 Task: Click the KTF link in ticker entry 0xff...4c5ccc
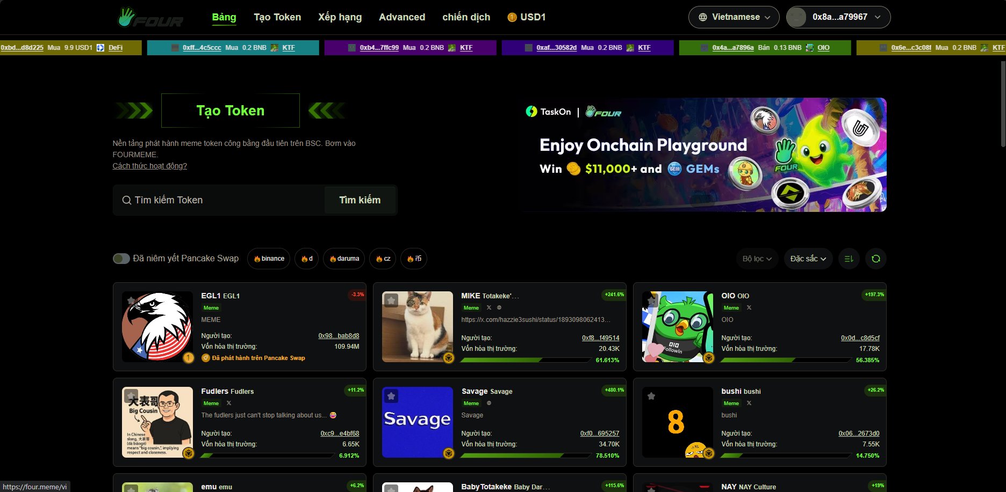289,48
